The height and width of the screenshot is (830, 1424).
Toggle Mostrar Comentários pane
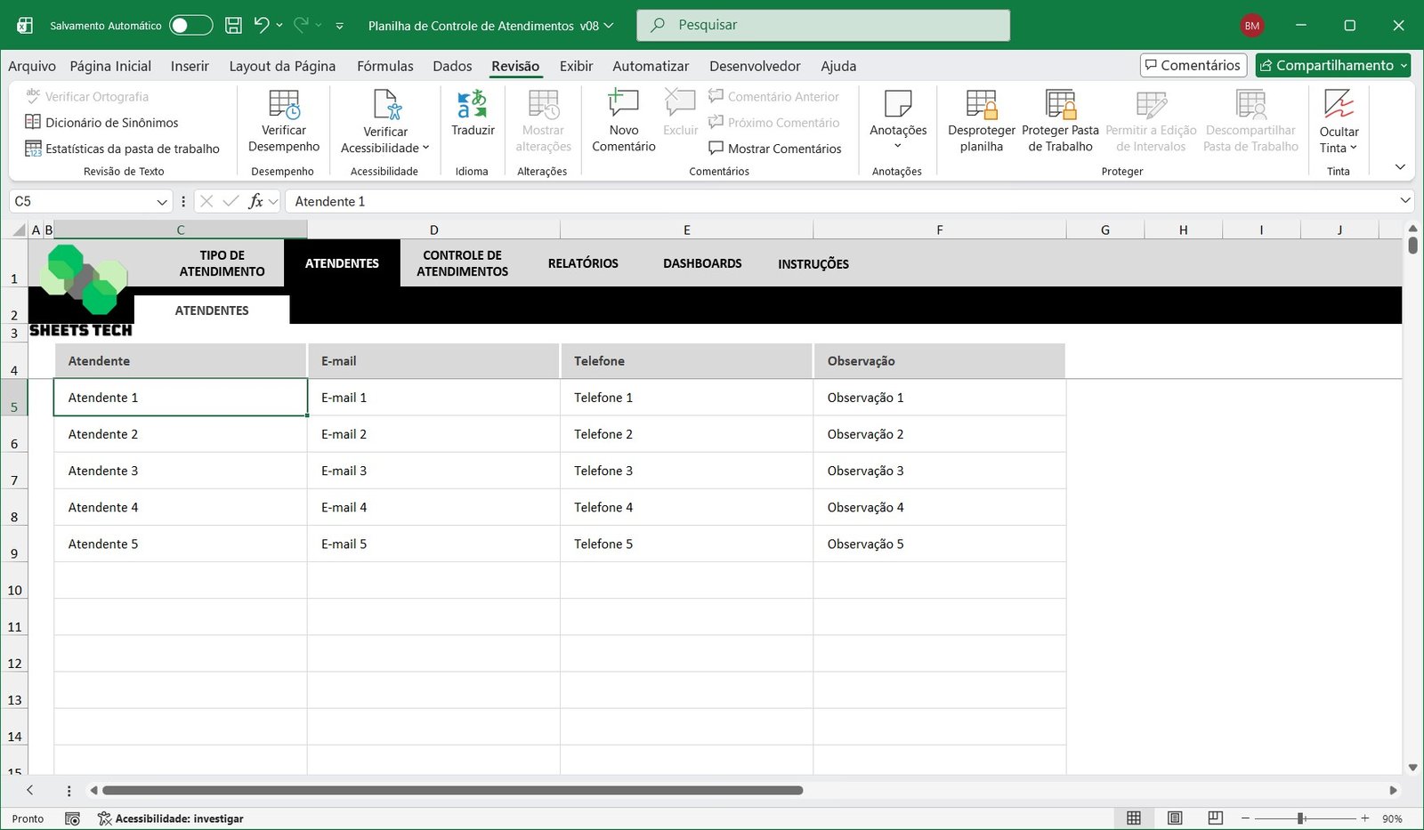775,149
